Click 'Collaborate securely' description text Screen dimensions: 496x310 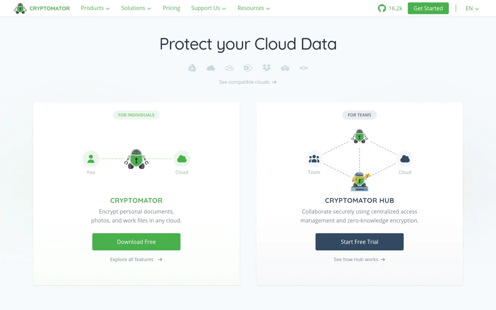360,216
